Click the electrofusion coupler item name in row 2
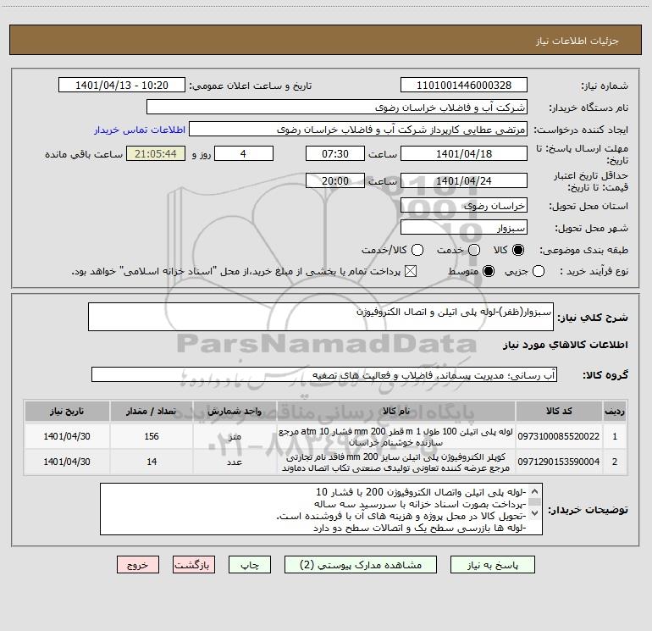The height and width of the screenshot is (631, 652). (396, 462)
